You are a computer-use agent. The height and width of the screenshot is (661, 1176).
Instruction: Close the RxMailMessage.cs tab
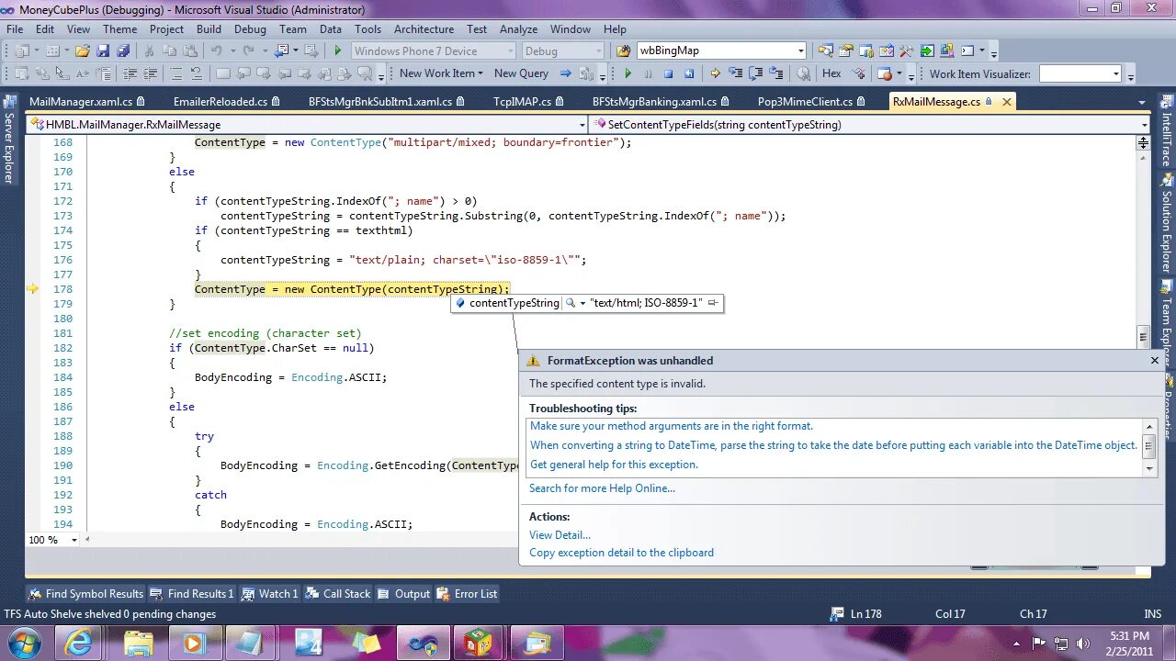[x=1007, y=102]
